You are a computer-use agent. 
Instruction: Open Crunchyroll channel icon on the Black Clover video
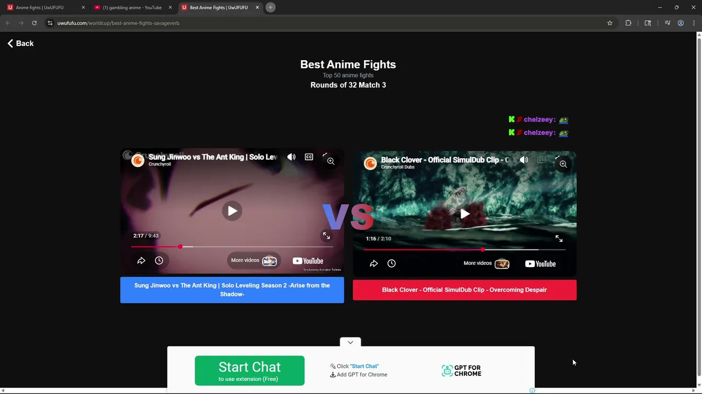coord(370,163)
